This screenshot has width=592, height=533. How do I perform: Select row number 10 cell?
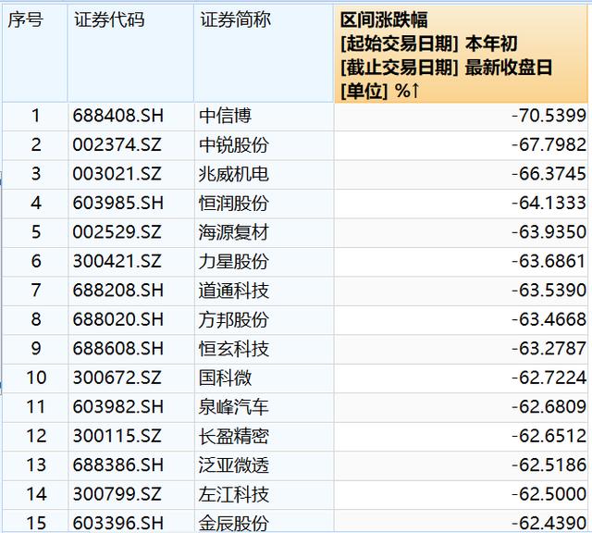(x=35, y=378)
